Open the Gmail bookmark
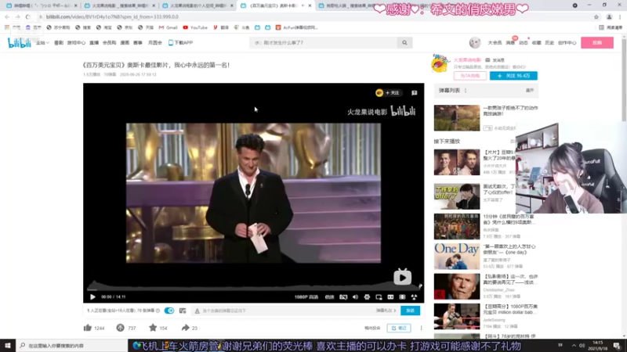This screenshot has height=352, width=627. [168, 27]
